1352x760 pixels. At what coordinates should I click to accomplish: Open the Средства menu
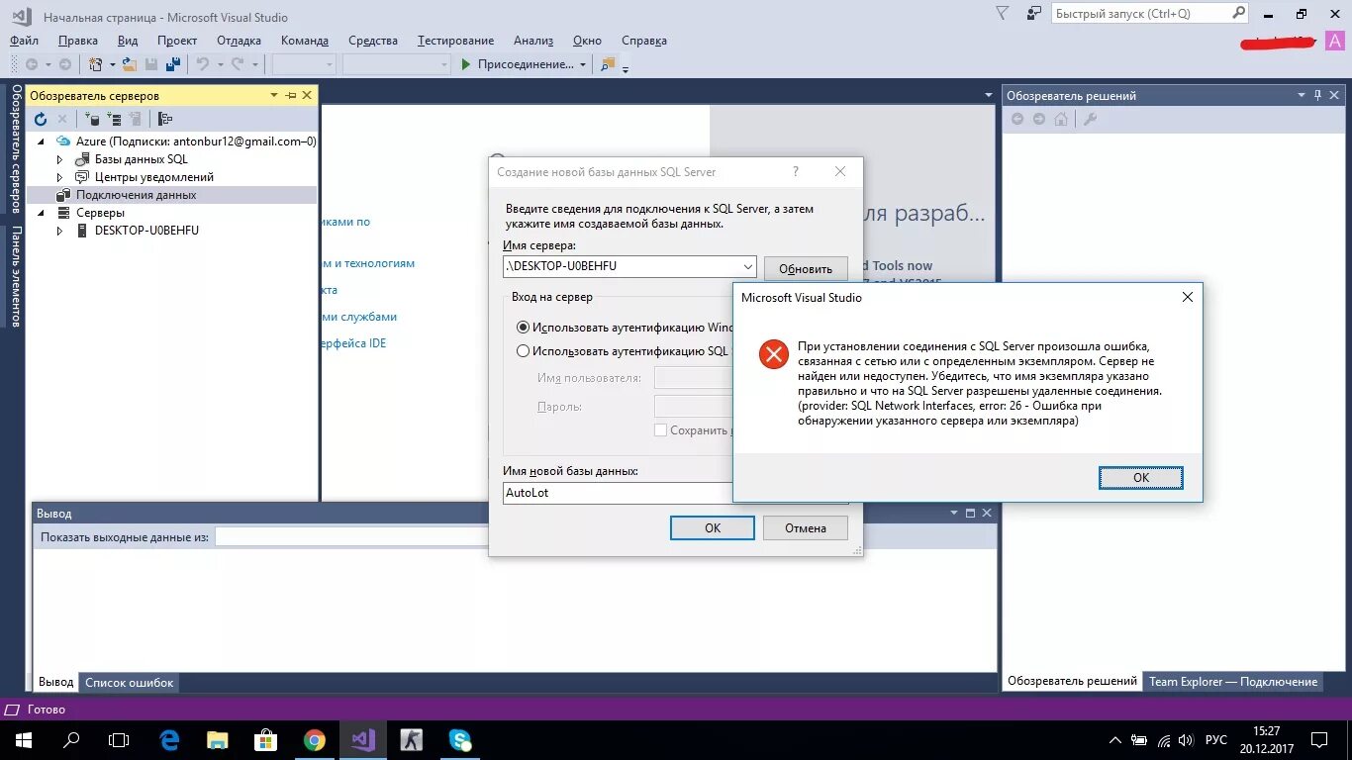point(373,41)
